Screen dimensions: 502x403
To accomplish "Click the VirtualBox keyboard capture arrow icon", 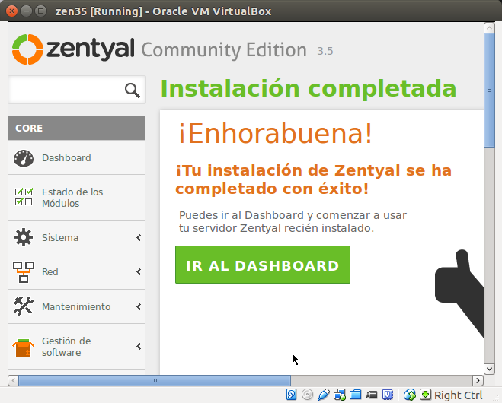I will point(426,395).
